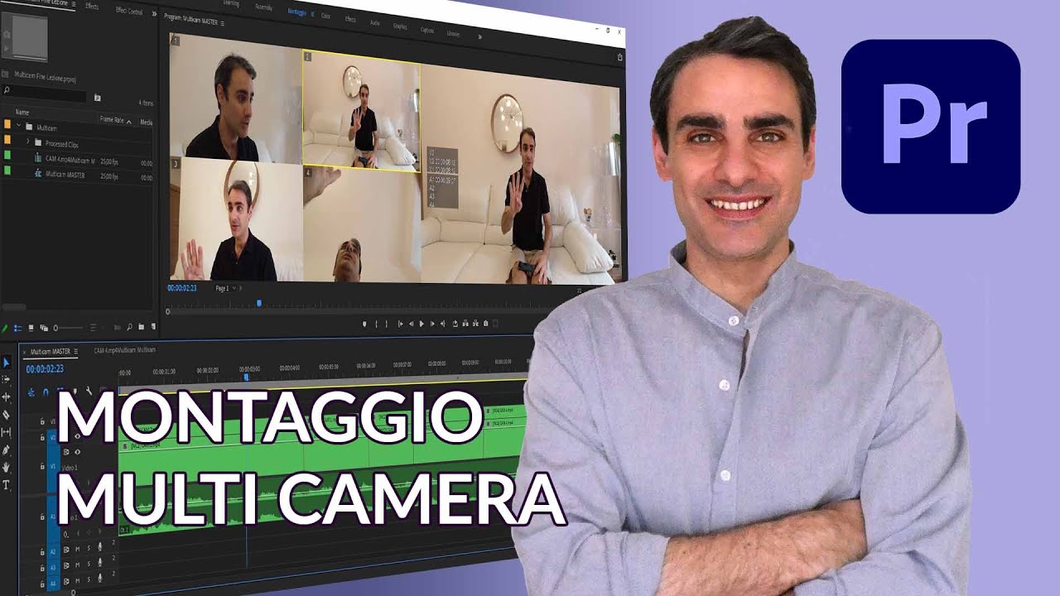
Task: Select the Pen tool
Action: (6, 449)
